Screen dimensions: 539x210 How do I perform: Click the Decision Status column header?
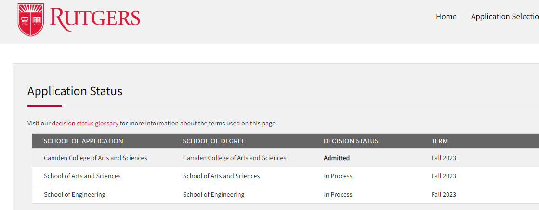(x=351, y=141)
